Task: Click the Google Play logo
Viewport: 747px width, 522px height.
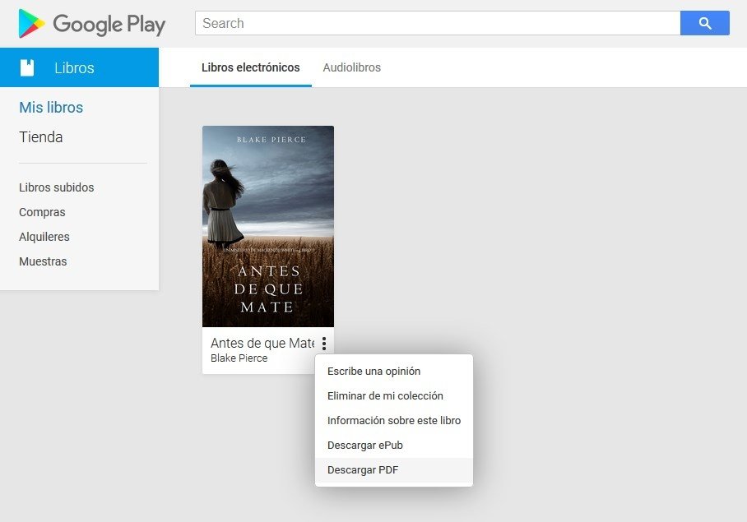Action: click(x=92, y=24)
